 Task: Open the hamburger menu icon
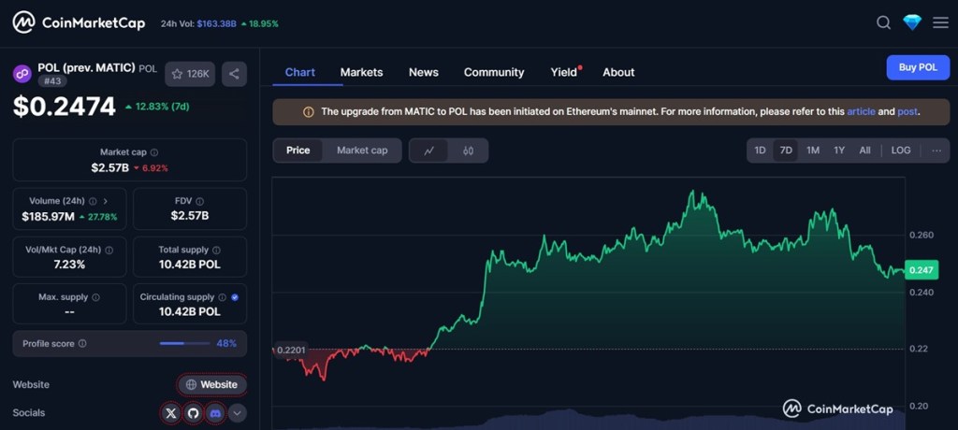click(x=940, y=22)
